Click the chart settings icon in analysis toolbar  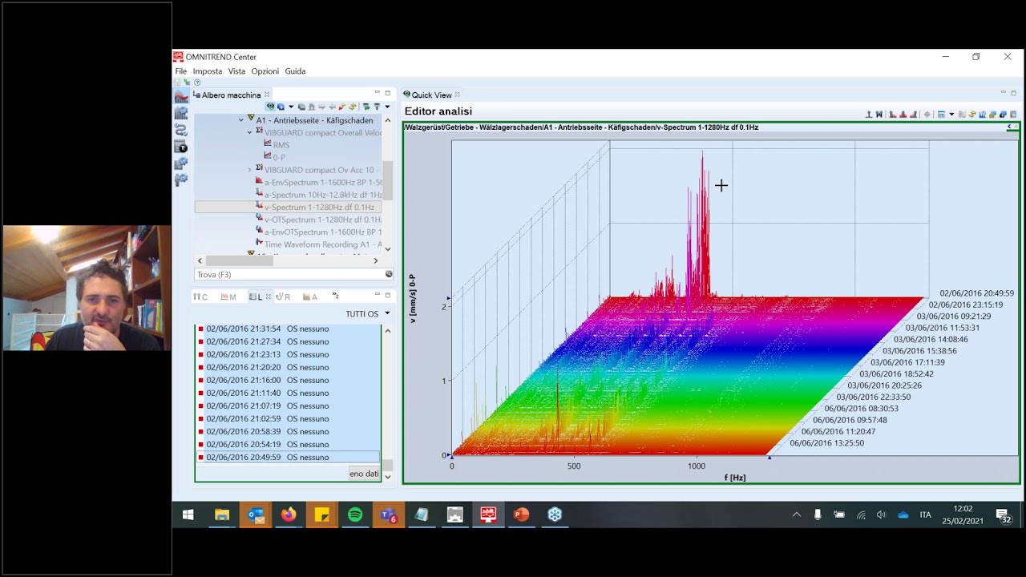coord(982,114)
